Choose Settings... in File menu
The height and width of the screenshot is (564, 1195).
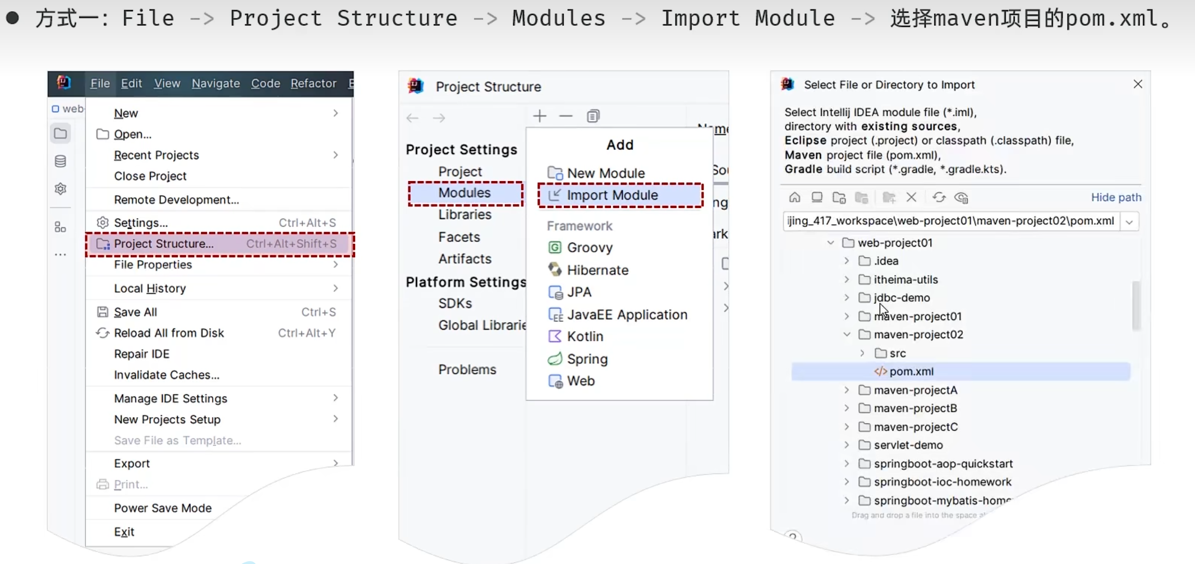pyautogui.click(x=219, y=223)
